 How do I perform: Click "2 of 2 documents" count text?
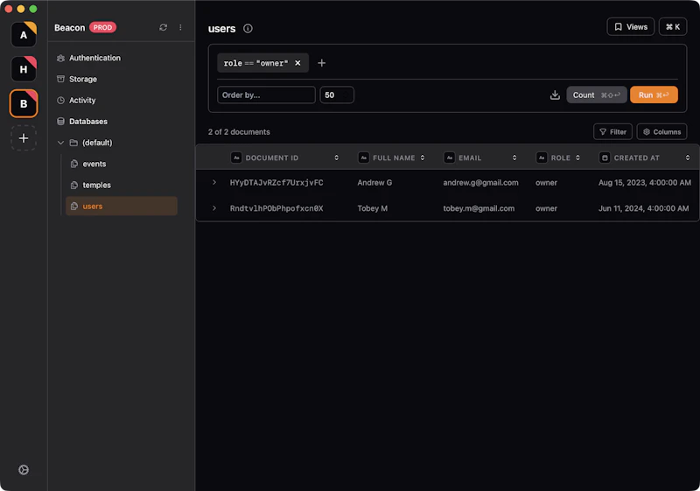239,131
